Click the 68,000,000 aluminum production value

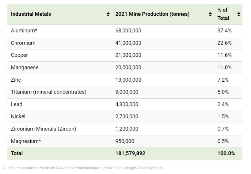[128, 31]
